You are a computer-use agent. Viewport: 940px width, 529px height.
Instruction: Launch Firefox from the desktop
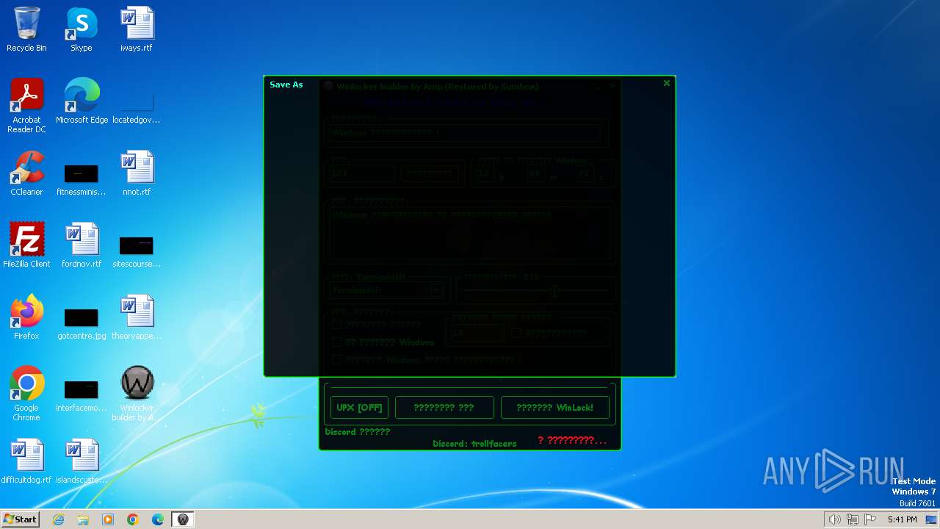pos(26,317)
